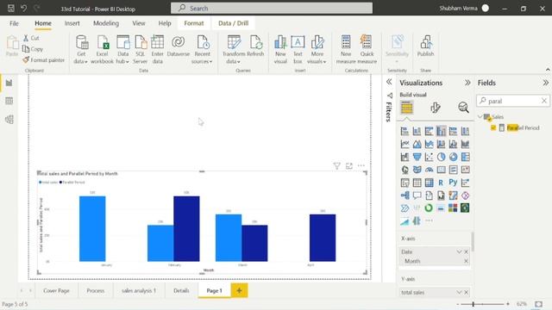Remove Month level from X-axis
Screen dimensions: 552x310
pos(466,261)
